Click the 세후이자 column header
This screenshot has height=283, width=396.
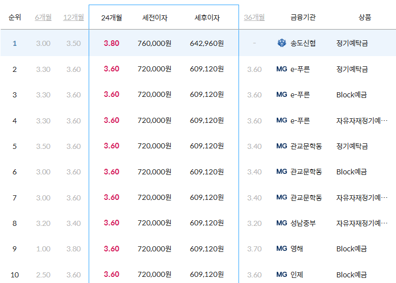(x=207, y=18)
